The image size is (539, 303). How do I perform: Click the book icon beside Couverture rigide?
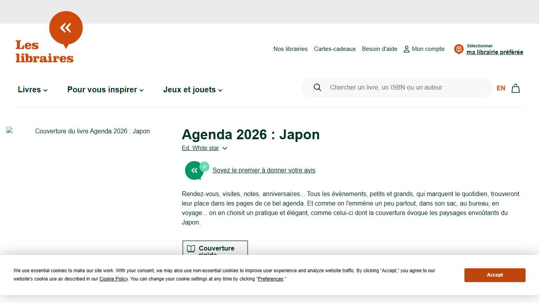click(191, 249)
